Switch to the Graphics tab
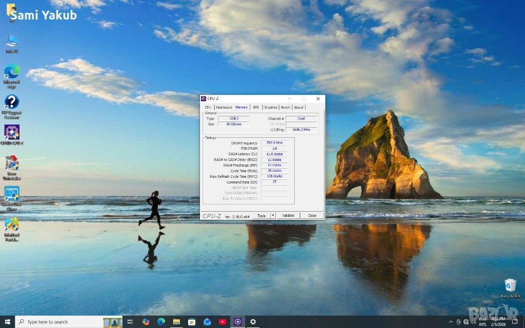Screen dimensions: 525x328 coord(271,108)
